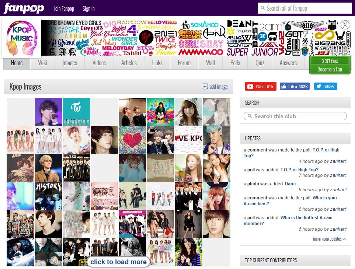Image resolution: width=355 pixels, height=269 pixels.
Task: Open the YouTube button
Action: 261,87
